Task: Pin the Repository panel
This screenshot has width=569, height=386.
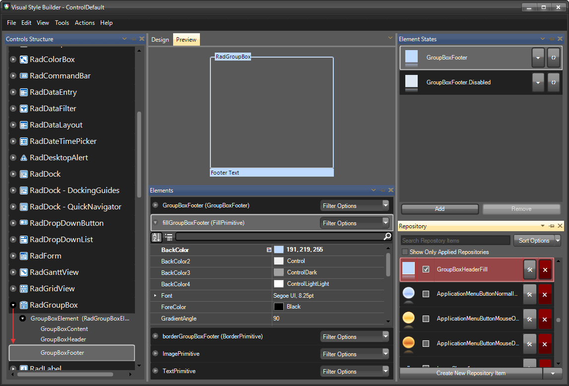Action: (551, 226)
